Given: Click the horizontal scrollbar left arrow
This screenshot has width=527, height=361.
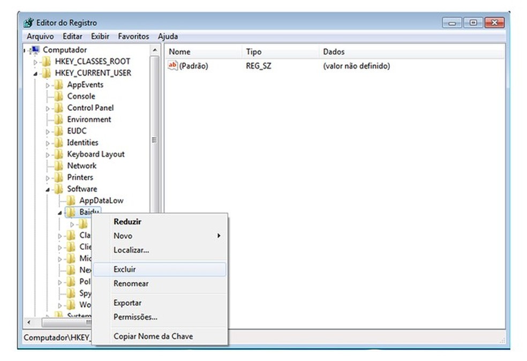Looking at the screenshot, I should click(29, 322).
